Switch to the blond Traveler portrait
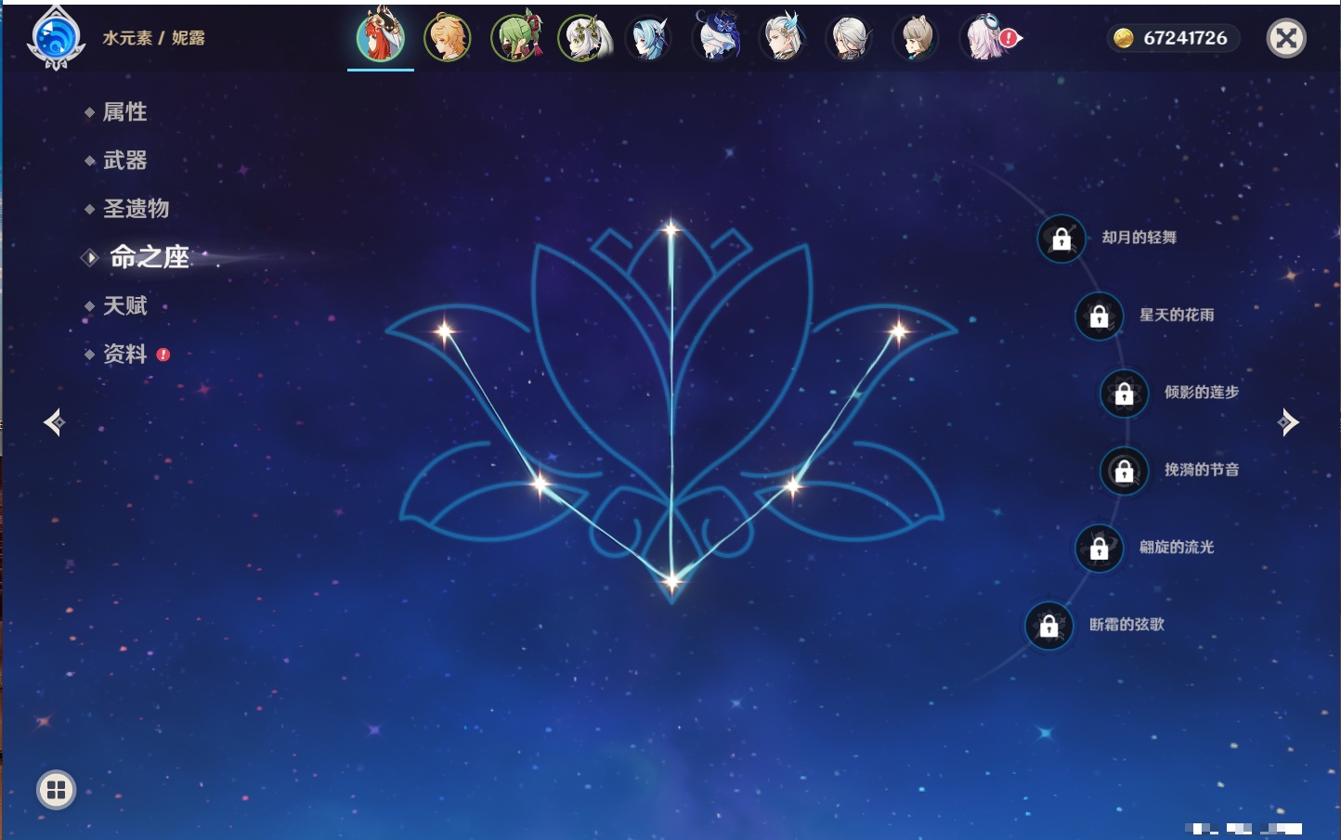Image resolution: width=1341 pixels, height=840 pixels. pyautogui.click(x=448, y=38)
